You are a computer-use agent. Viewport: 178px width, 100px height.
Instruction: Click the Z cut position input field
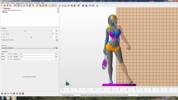(53, 37)
